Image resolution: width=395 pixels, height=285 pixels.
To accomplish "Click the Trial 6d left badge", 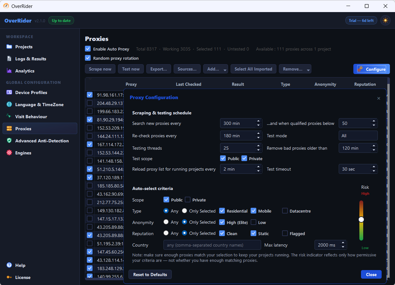I will (x=361, y=21).
